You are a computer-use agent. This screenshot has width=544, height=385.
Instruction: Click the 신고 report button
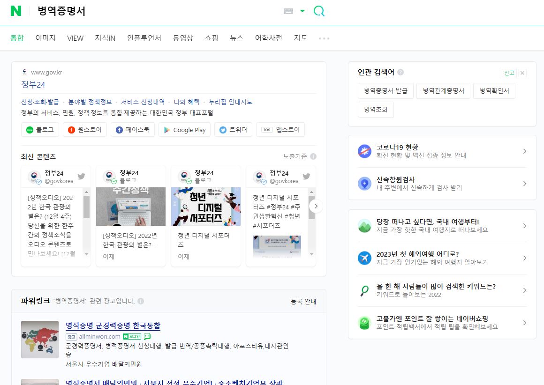[x=509, y=73]
